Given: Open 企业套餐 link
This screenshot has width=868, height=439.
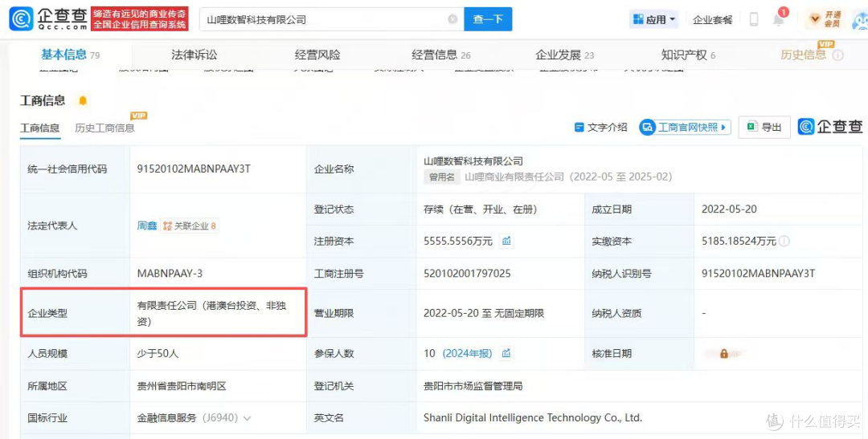Looking at the screenshot, I should tap(712, 20).
